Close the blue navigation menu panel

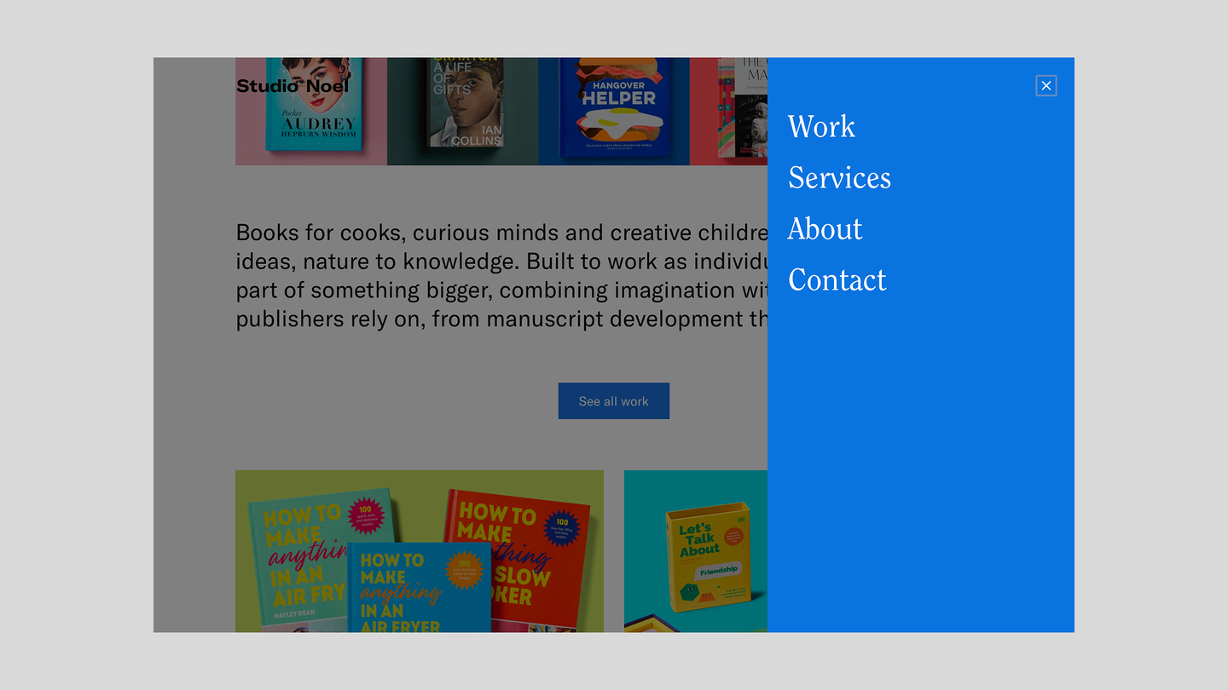[x=1046, y=85]
